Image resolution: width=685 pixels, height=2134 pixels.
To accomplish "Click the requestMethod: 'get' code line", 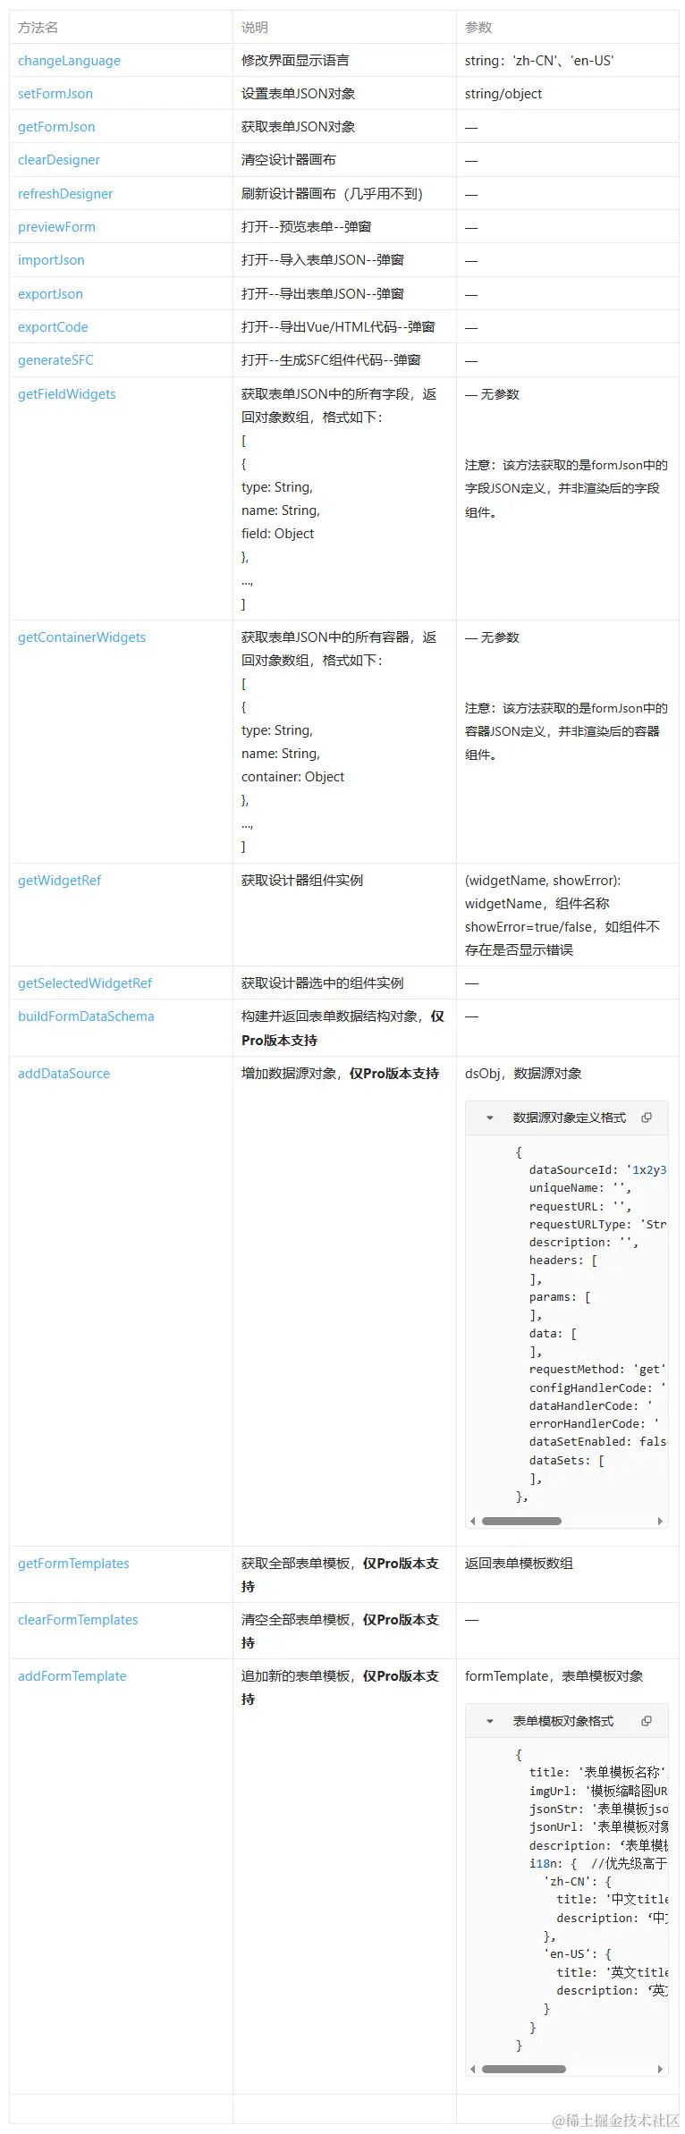I will [597, 1370].
